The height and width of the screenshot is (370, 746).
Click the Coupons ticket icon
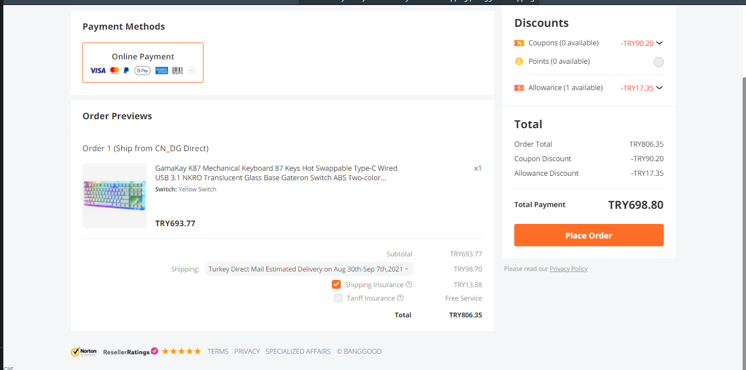[x=519, y=43]
